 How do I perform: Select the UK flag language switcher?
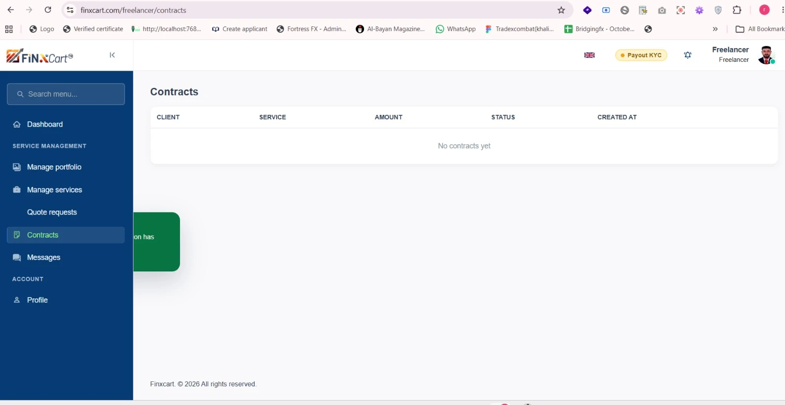coord(589,55)
